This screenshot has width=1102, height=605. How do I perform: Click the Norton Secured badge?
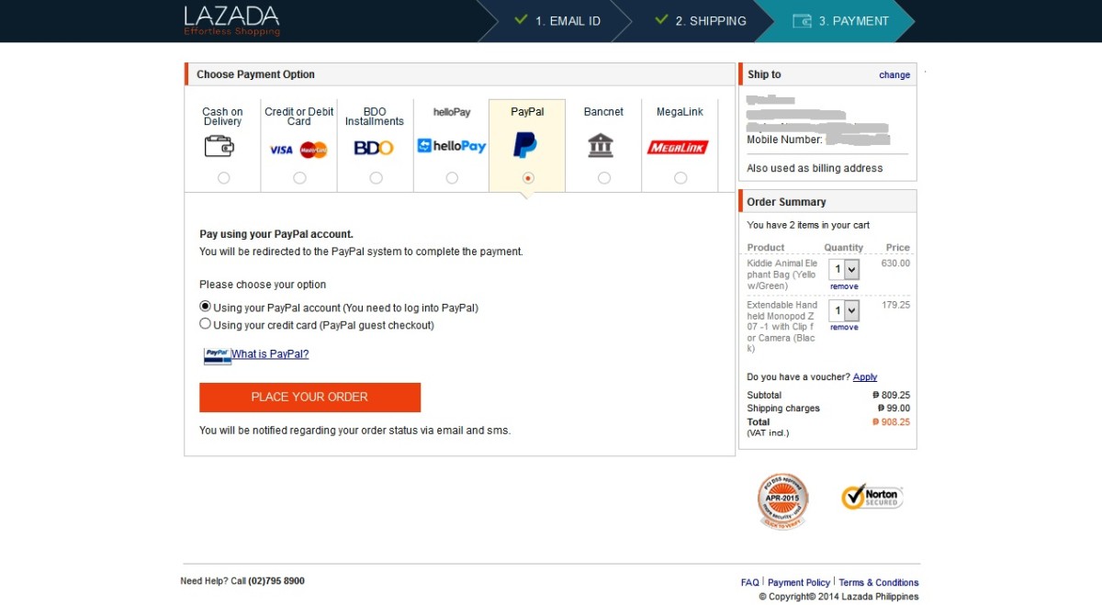click(x=871, y=497)
